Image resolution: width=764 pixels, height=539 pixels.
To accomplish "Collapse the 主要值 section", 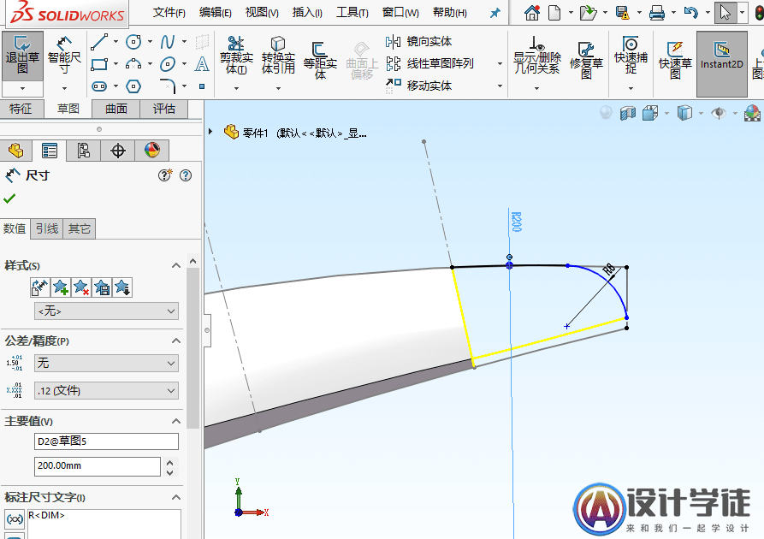I will (176, 421).
